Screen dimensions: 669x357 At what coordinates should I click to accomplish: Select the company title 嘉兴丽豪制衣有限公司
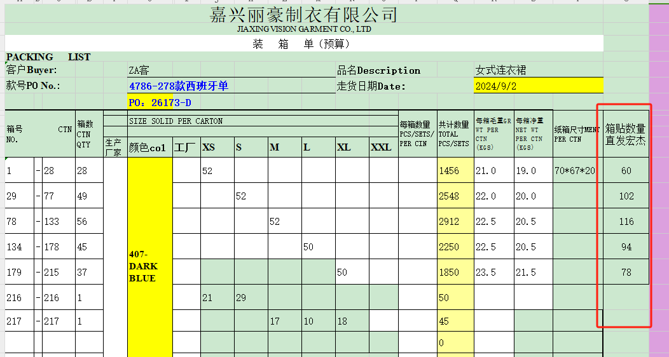point(303,15)
